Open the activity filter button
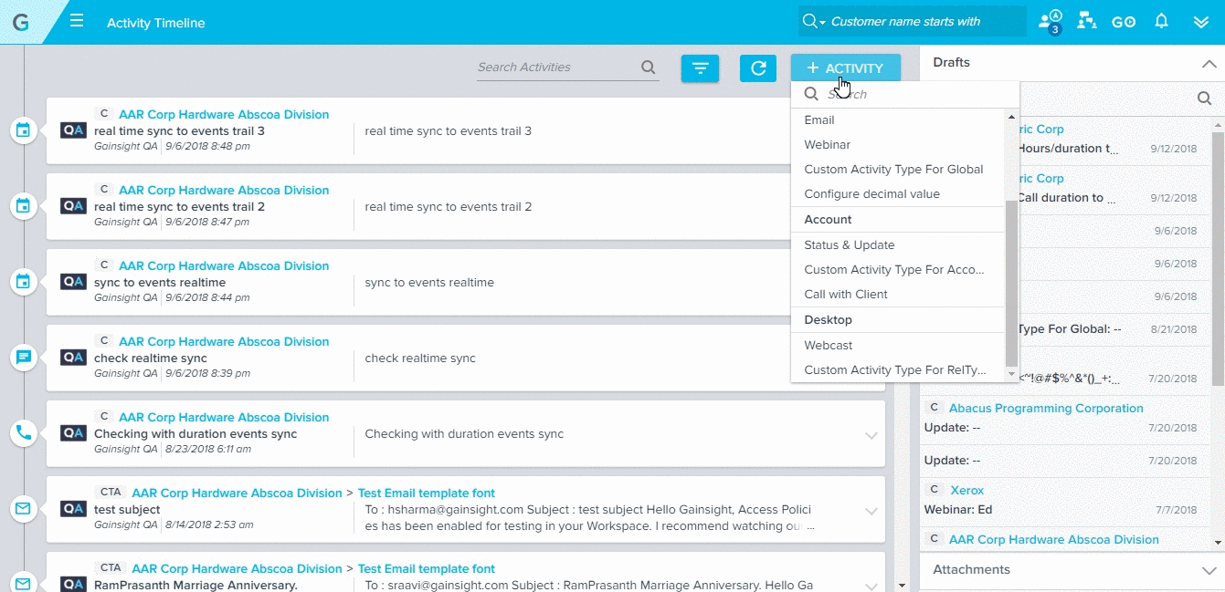 click(x=700, y=68)
